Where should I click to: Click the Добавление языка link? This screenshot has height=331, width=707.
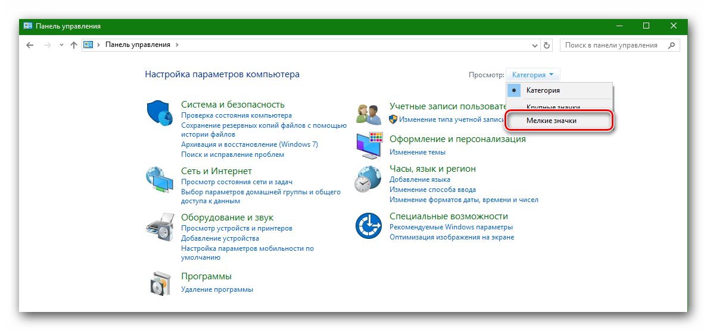(x=419, y=179)
